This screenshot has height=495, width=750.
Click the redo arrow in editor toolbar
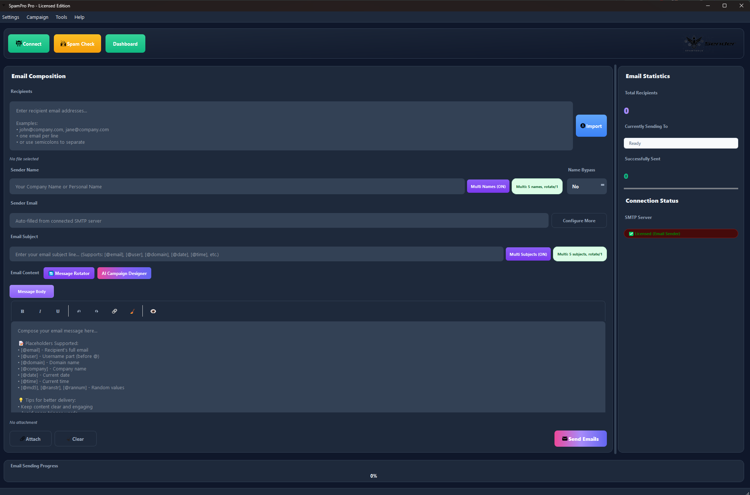pos(97,311)
